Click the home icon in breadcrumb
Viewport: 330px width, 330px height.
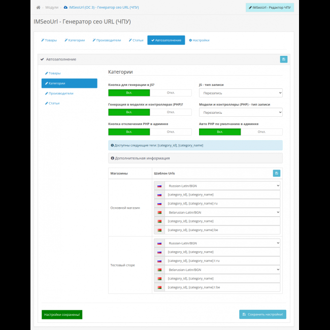click(39, 8)
